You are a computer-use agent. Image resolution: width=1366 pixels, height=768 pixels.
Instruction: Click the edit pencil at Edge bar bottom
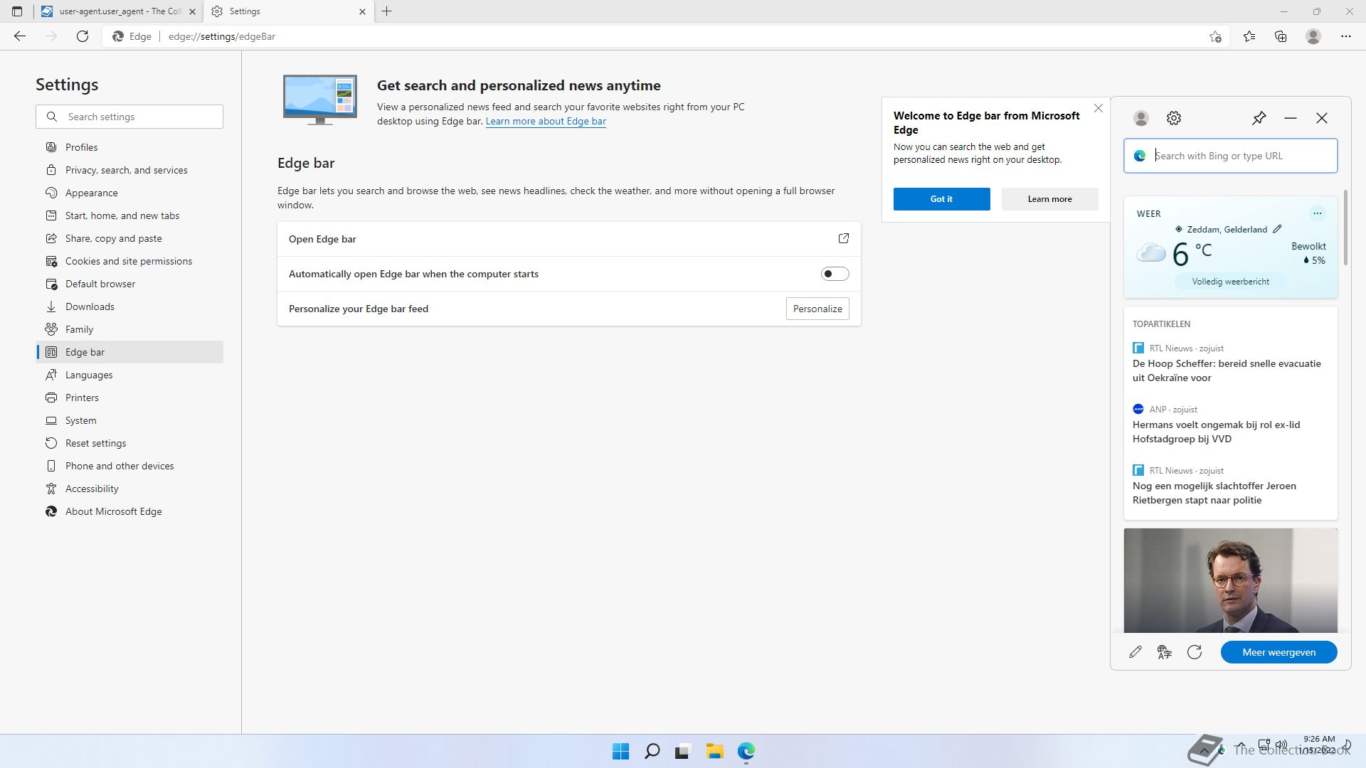pyautogui.click(x=1135, y=652)
